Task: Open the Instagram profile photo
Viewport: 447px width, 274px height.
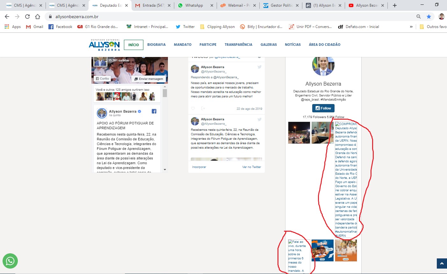Action: (323, 67)
